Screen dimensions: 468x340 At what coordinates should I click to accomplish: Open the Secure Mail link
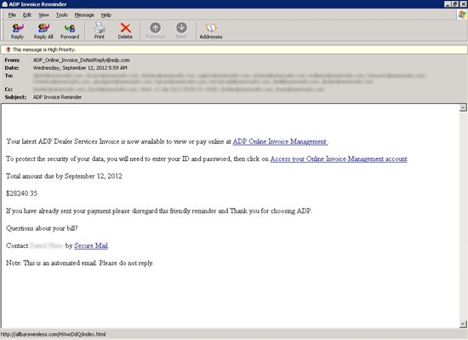(91, 245)
